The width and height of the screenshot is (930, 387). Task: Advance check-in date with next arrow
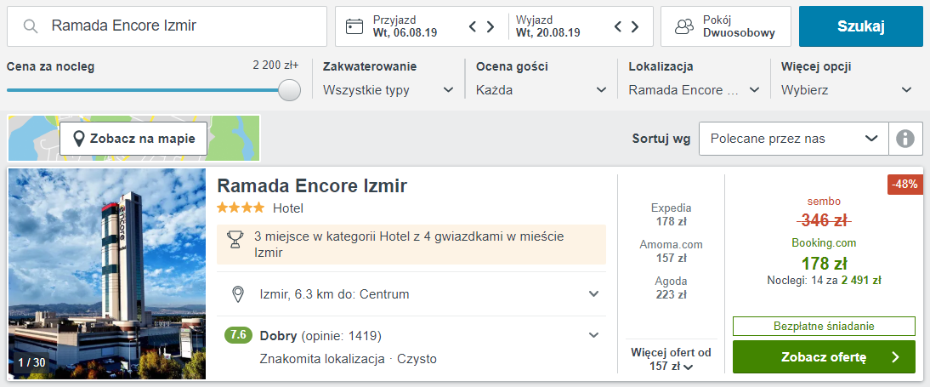[491, 26]
